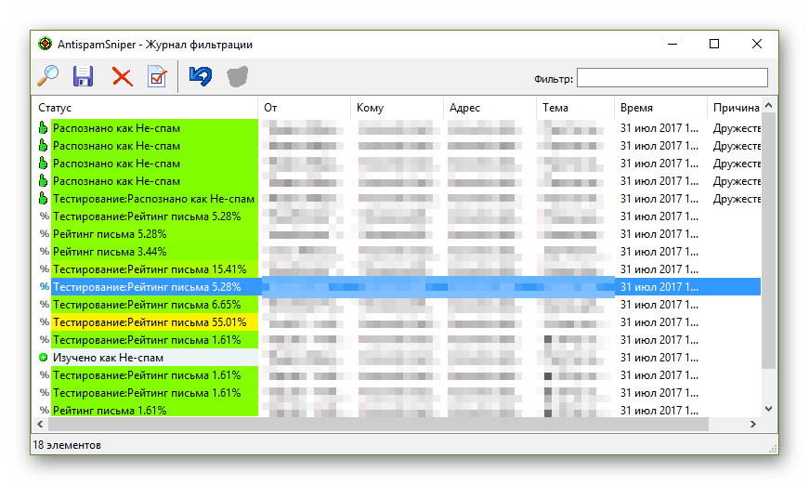Select row Тестирование:Рейтинг письма 15.41%
Screen dimensions: 809x485
click(397, 269)
